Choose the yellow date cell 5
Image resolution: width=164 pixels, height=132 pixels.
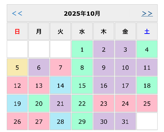[x=17, y=67]
